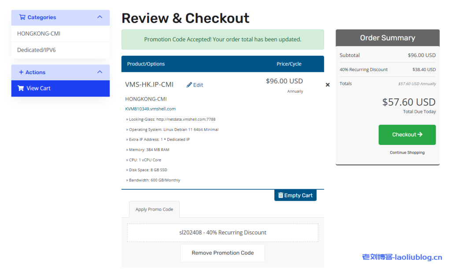The width and height of the screenshot is (451, 270).
Task: Click Remove Promotion Code
Action: (x=222, y=253)
